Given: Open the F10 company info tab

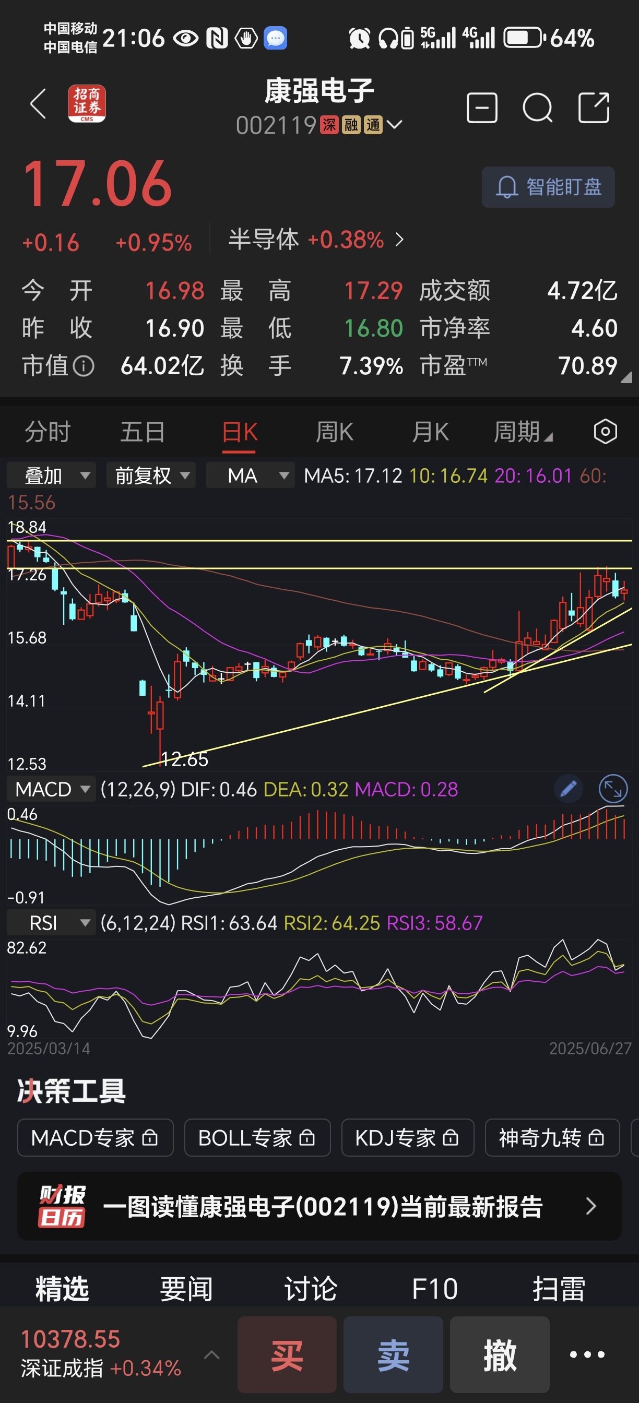Looking at the screenshot, I should coord(435,1289).
